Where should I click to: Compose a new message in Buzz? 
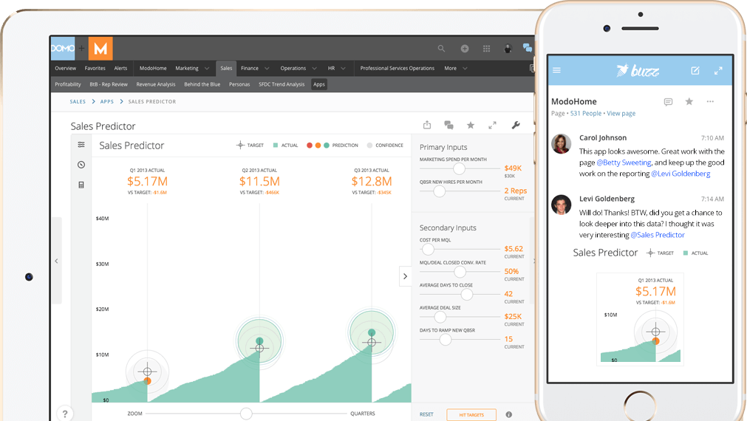[695, 71]
